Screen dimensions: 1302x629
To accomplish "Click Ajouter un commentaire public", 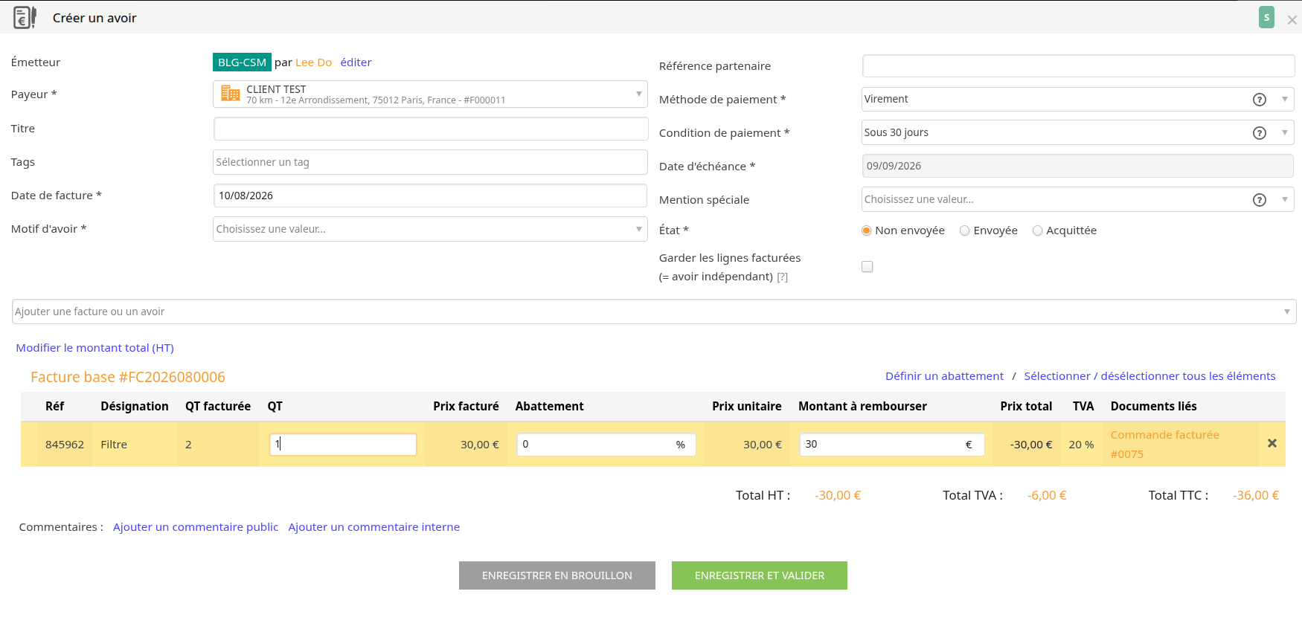I will click(196, 527).
